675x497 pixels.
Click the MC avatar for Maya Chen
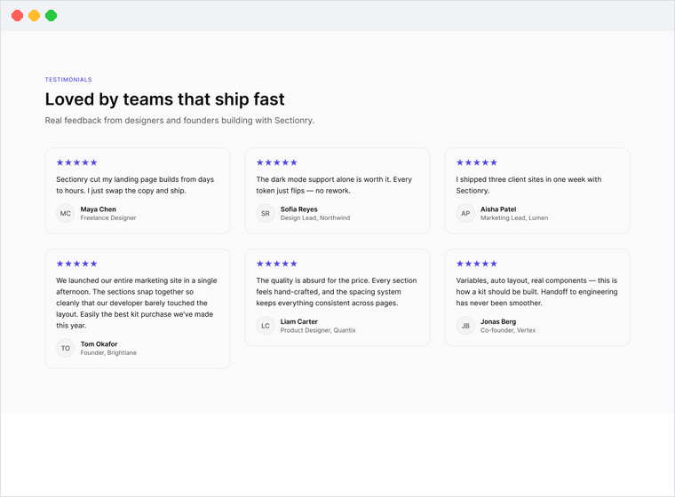point(66,213)
